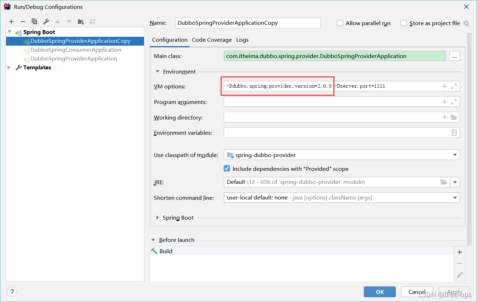This screenshot has height=302, width=477.
Task: Expand the Spring Boot settings section
Action: [x=157, y=217]
